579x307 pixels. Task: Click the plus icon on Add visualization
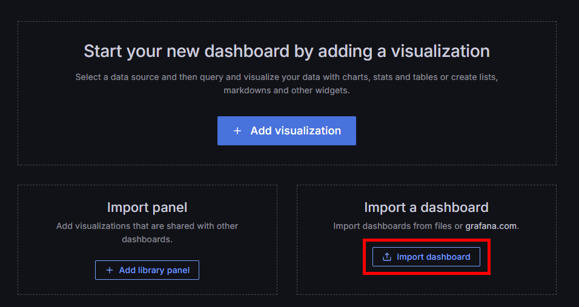237,131
